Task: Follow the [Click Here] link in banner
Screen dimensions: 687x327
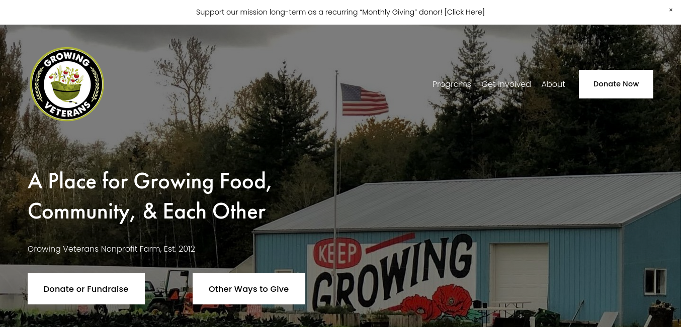Action: point(465,12)
